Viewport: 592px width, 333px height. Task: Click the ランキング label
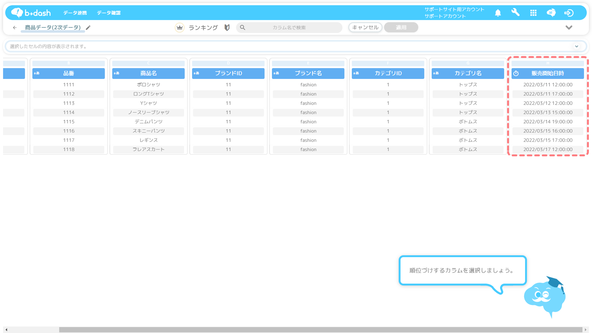pyautogui.click(x=203, y=28)
